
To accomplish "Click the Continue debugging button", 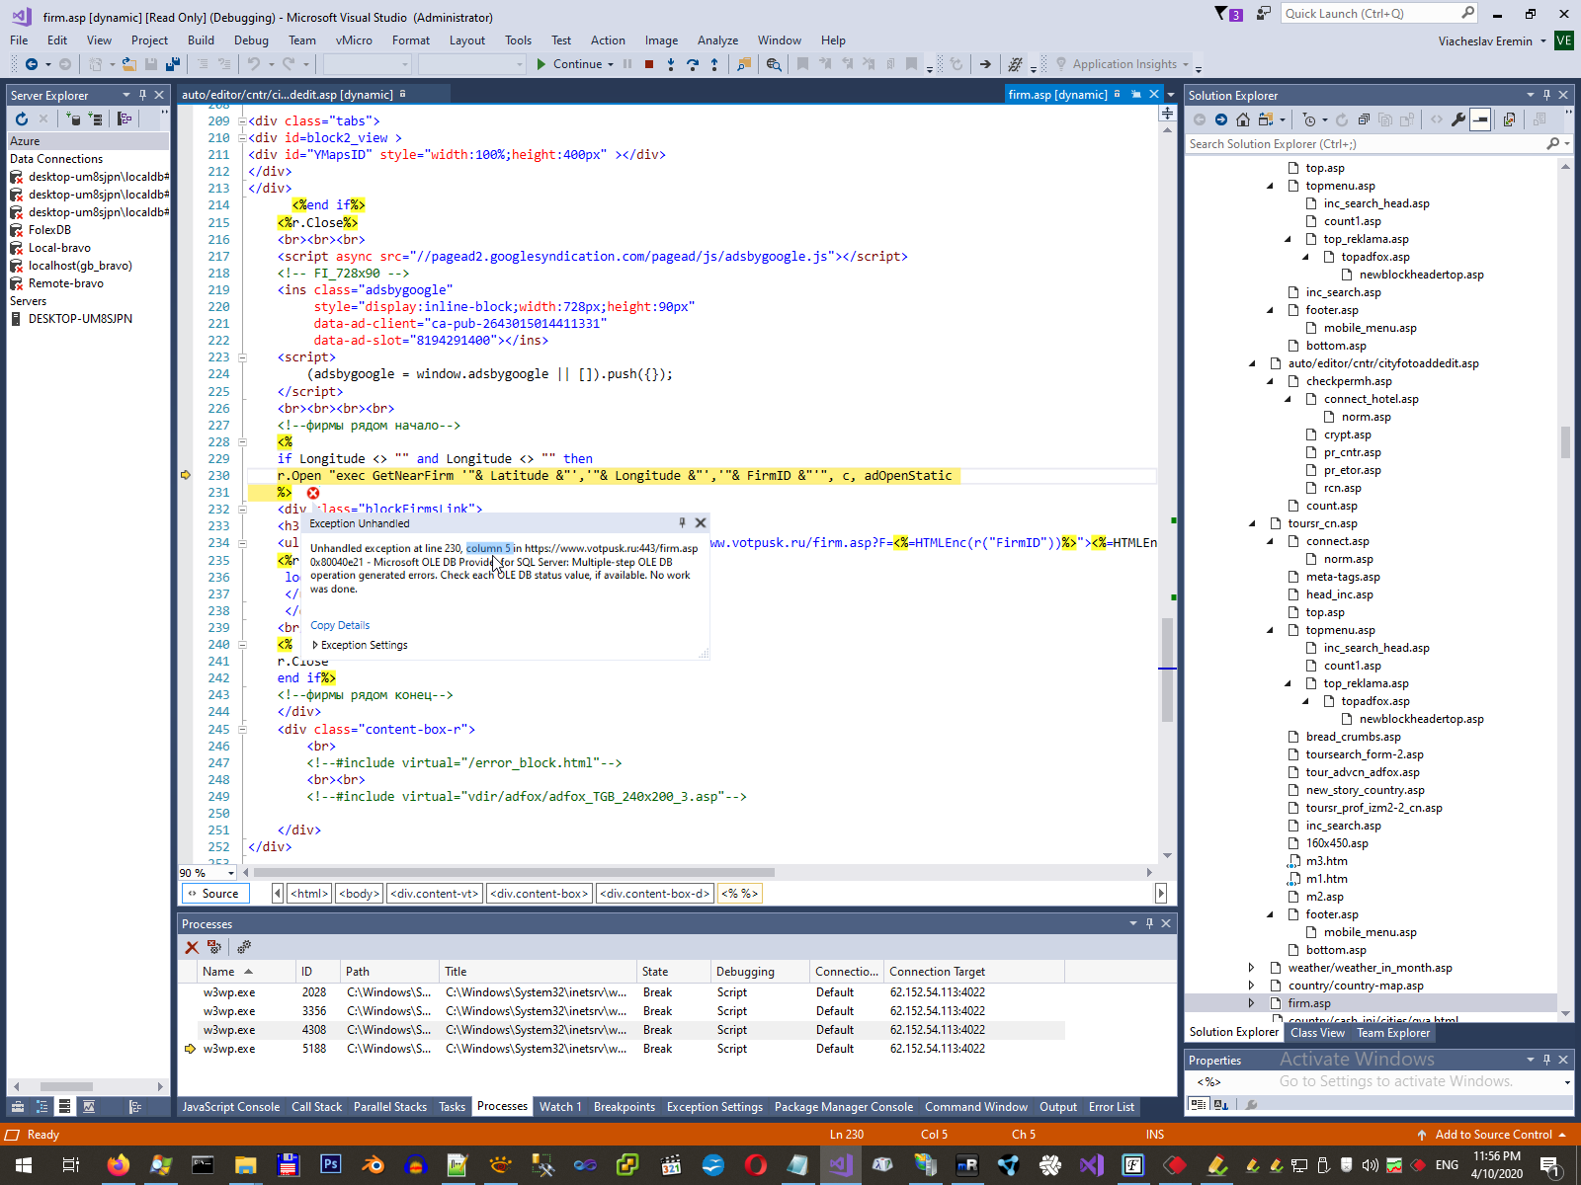I will click(570, 64).
